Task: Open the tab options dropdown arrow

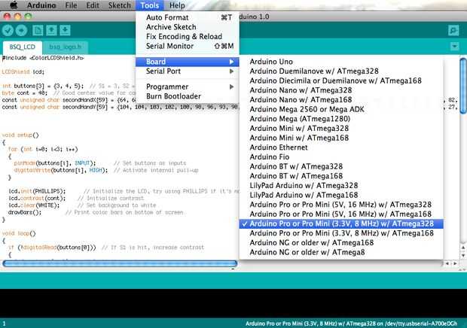Action: pyautogui.click(x=454, y=47)
